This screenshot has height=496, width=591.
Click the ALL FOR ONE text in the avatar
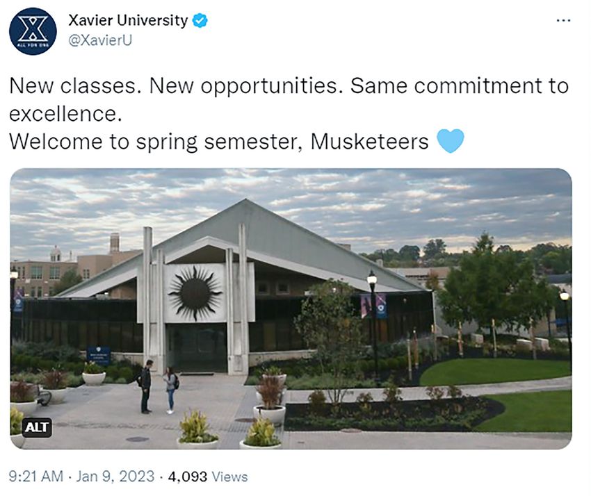click(33, 45)
